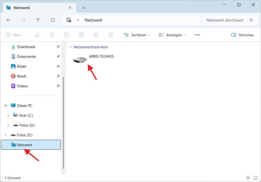Click the search magnifier icon
261x182 pixels.
point(251,20)
